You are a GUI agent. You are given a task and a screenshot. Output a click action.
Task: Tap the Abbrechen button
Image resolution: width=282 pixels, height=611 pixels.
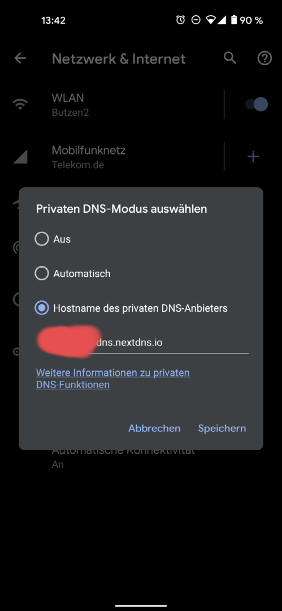pos(154,428)
